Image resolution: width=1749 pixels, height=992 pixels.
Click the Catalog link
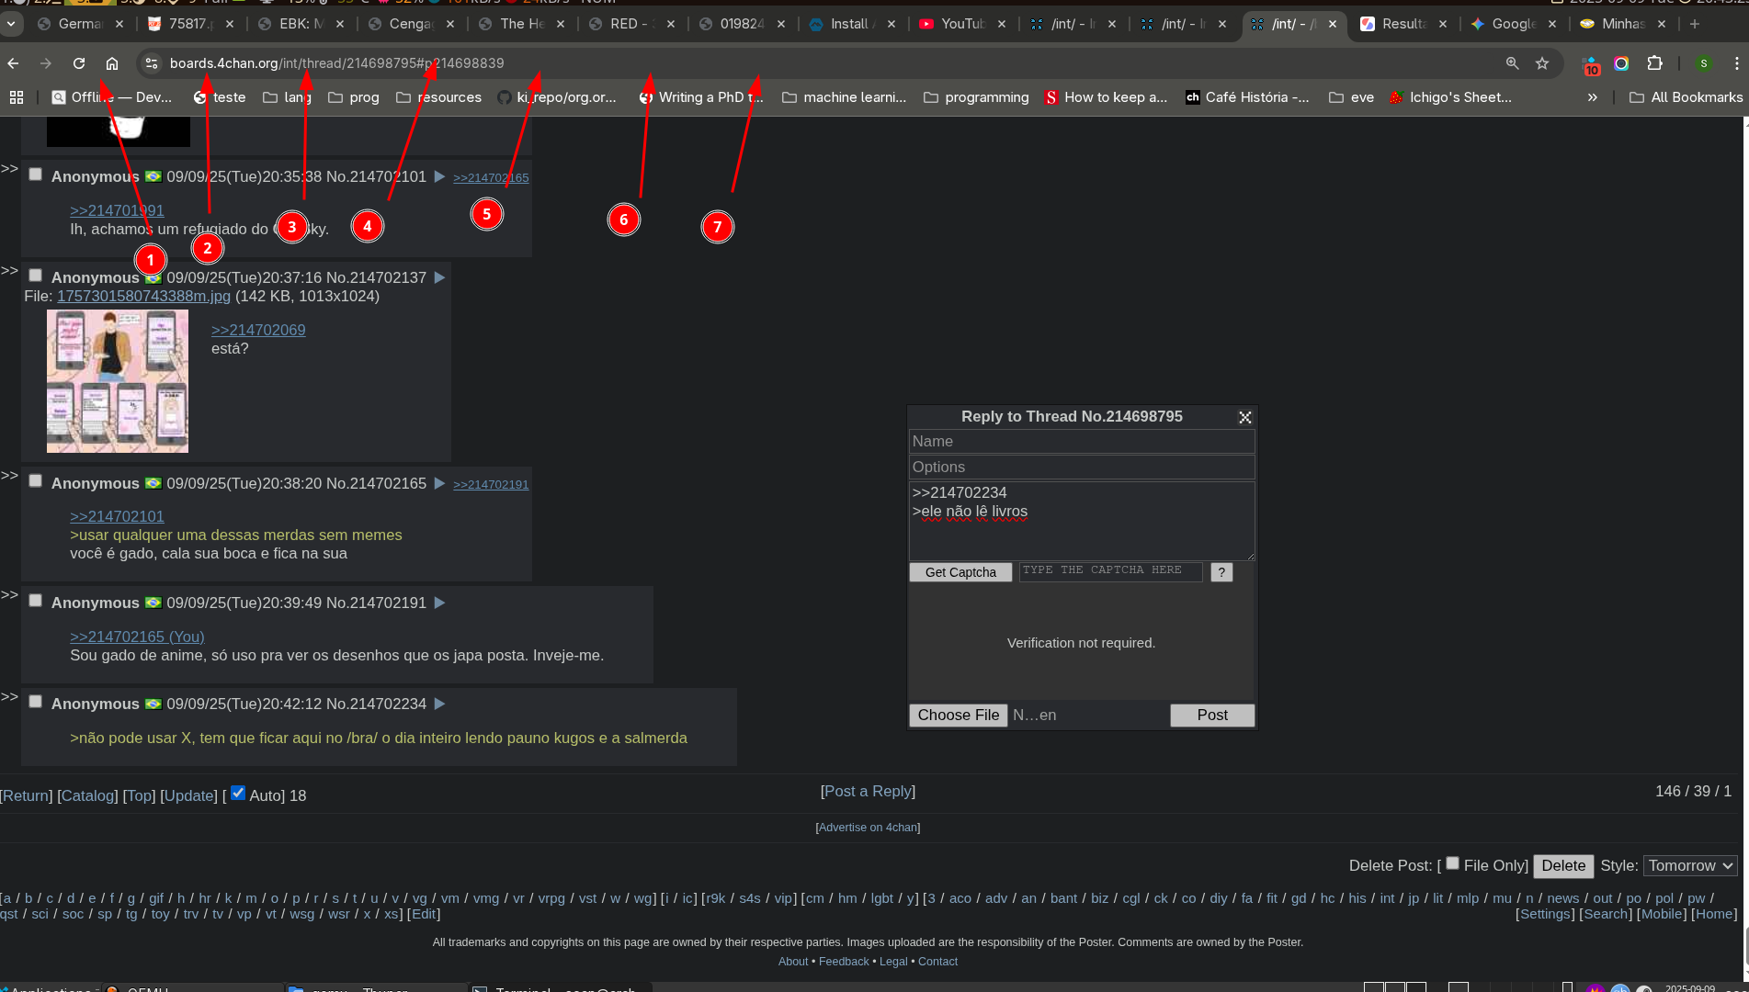[x=87, y=795]
